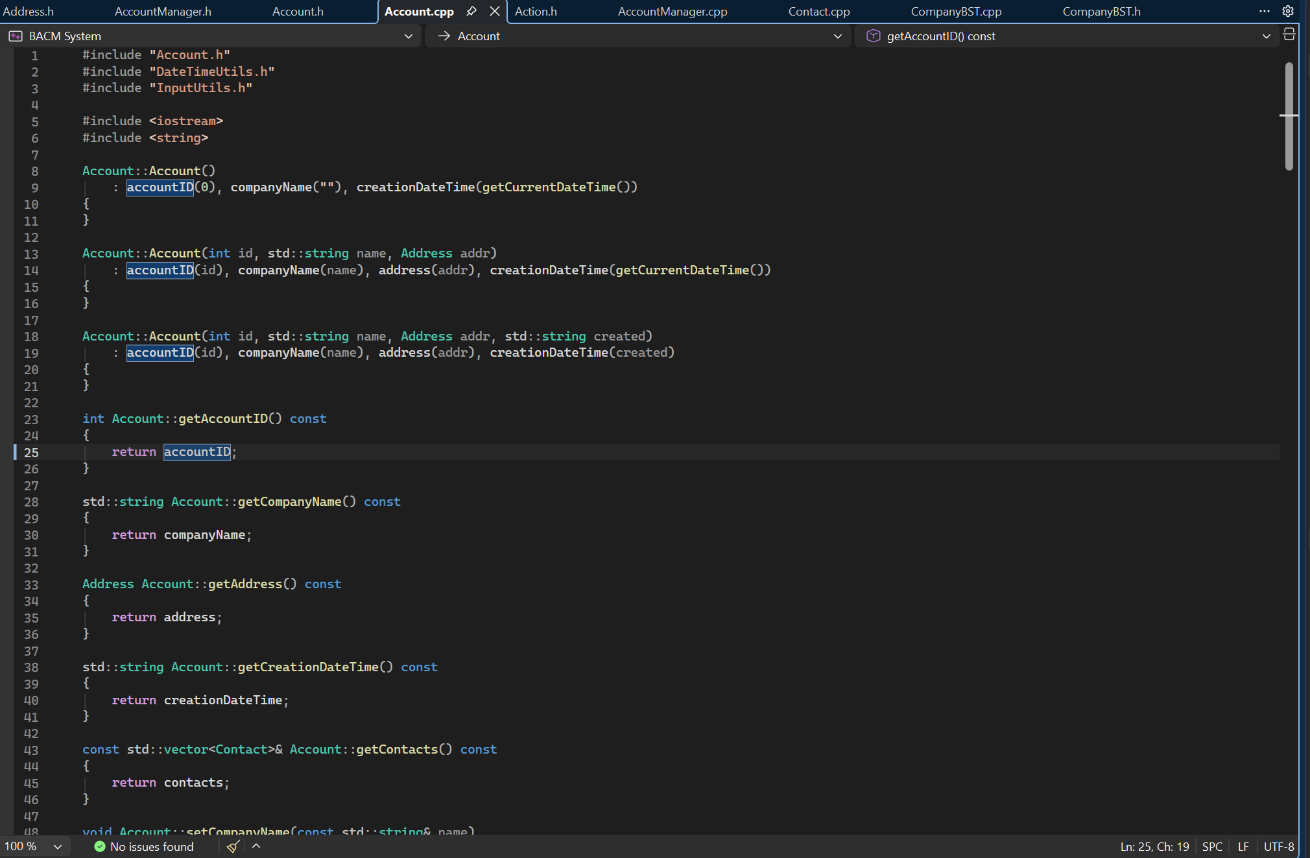The width and height of the screenshot is (1310, 858).
Task: Click the BACM System project icon
Action: [16, 36]
